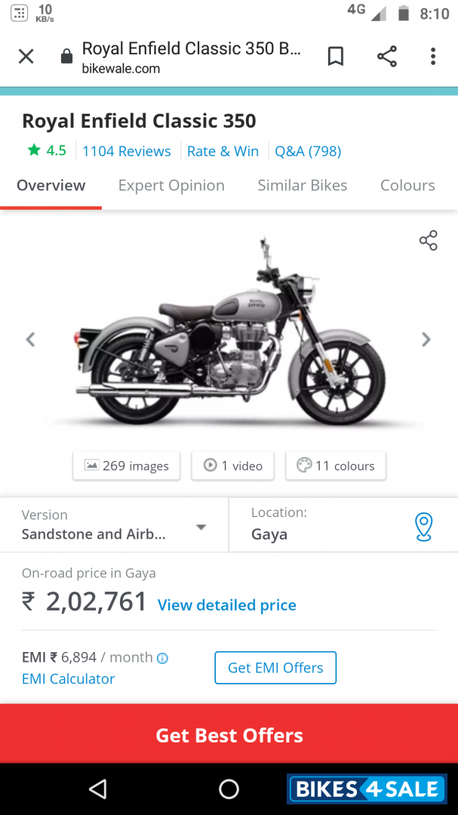View 11 colours options
Screen dimensions: 458x815
(x=336, y=466)
